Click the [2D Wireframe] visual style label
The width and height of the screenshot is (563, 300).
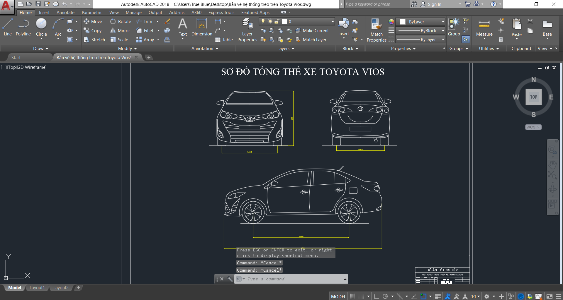(32, 67)
